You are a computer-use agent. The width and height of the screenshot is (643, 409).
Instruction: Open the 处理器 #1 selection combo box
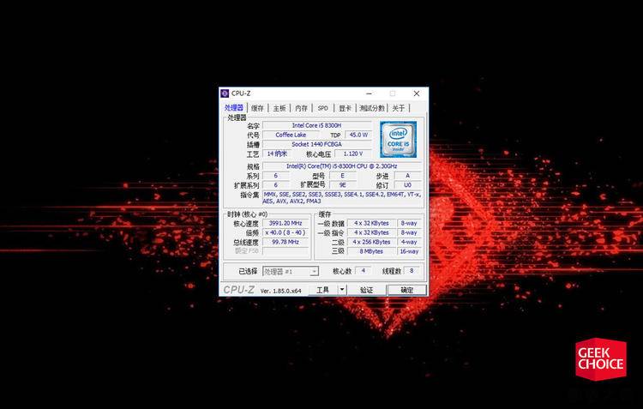(291, 271)
